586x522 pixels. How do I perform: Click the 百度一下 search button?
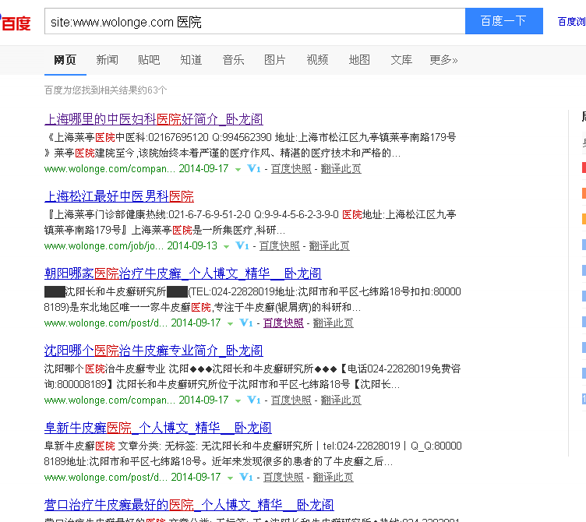[503, 21]
